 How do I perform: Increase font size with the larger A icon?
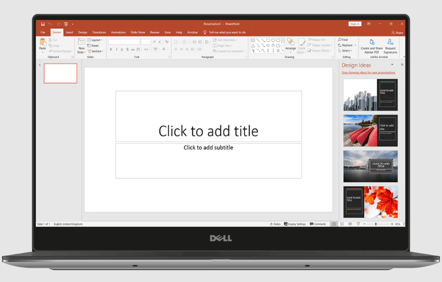154,42
